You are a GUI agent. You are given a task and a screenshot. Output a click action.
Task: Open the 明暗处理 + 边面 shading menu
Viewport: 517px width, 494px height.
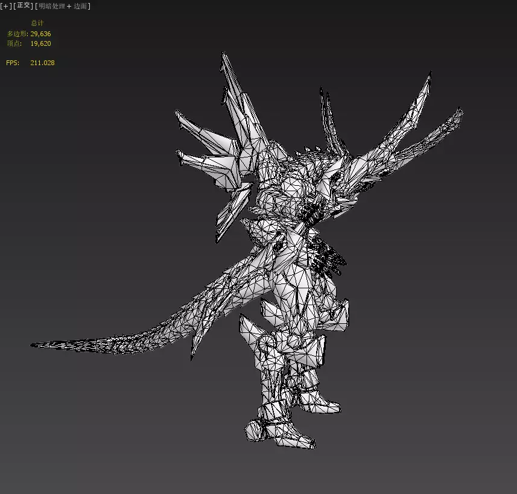[63, 6]
